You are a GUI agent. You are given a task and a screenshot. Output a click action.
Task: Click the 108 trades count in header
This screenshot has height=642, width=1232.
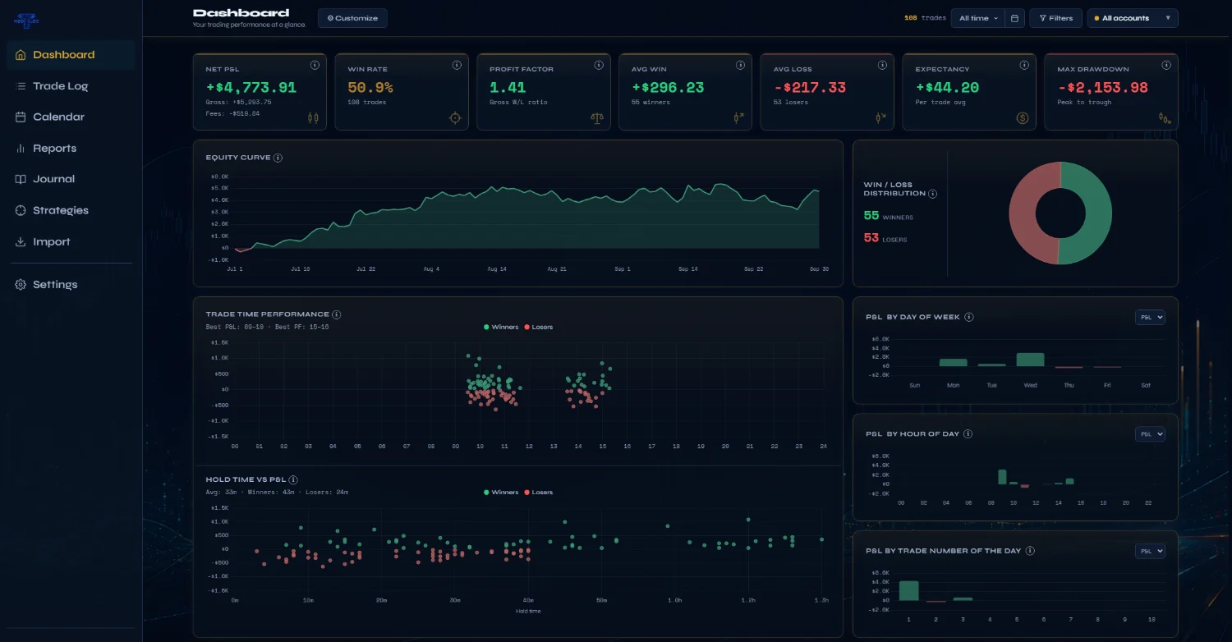(925, 18)
